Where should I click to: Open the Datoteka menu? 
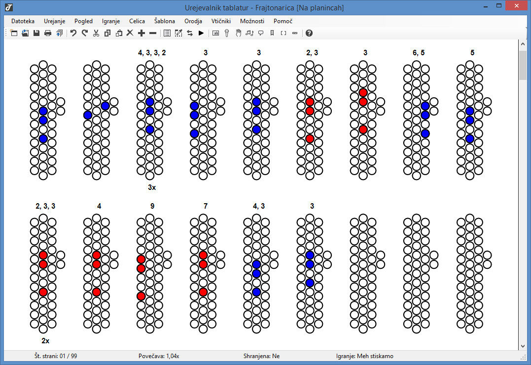pos(23,21)
